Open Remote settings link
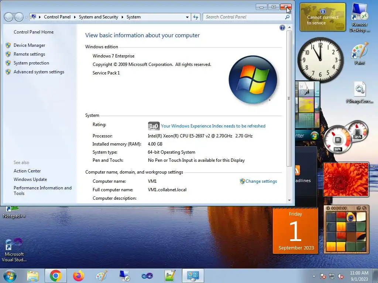The width and height of the screenshot is (378, 283). [x=29, y=54]
